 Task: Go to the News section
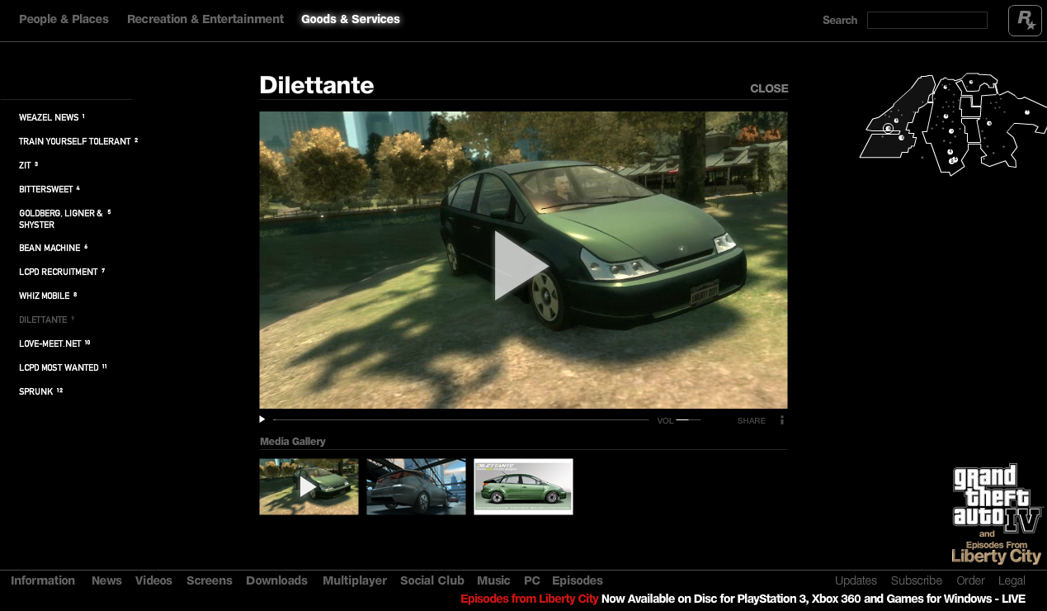(x=106, y=580)
